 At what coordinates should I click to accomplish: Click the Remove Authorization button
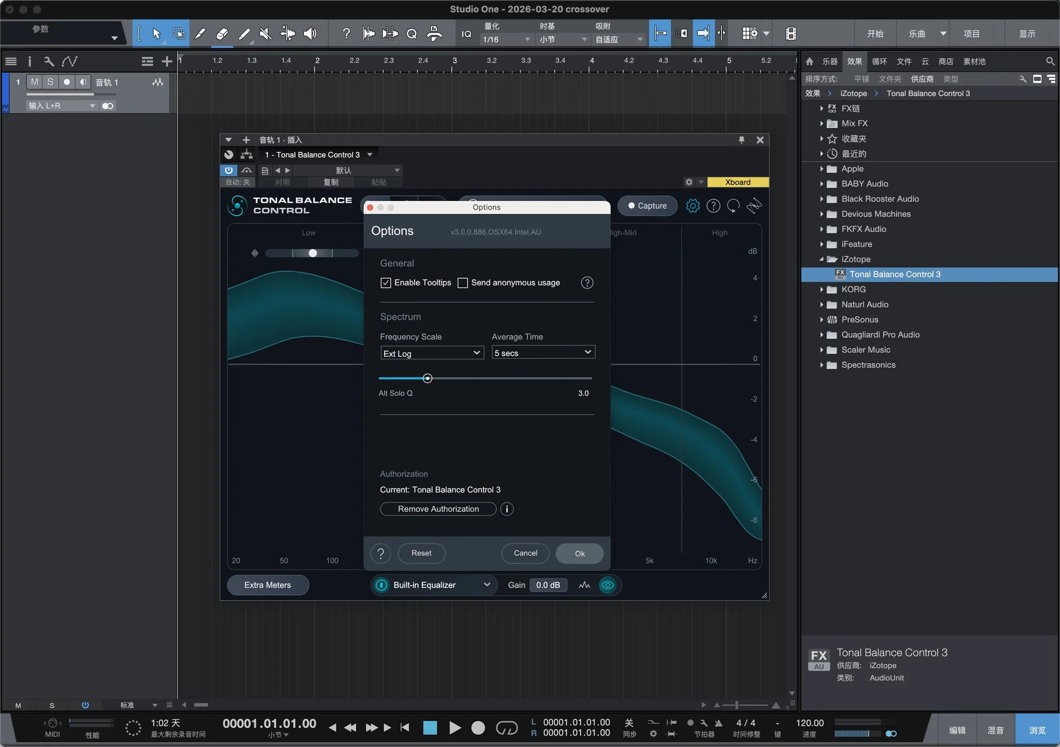[x=438, y=509]
